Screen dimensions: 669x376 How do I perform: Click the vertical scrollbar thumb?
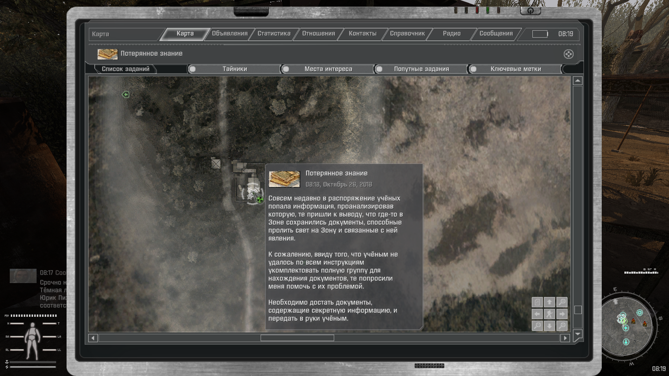(x=578, y=310)
